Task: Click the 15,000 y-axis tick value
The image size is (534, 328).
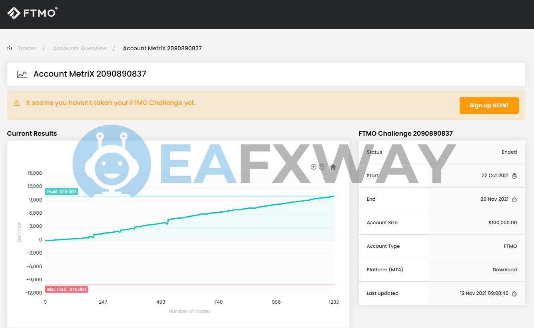Action: [x=35, y=173]
